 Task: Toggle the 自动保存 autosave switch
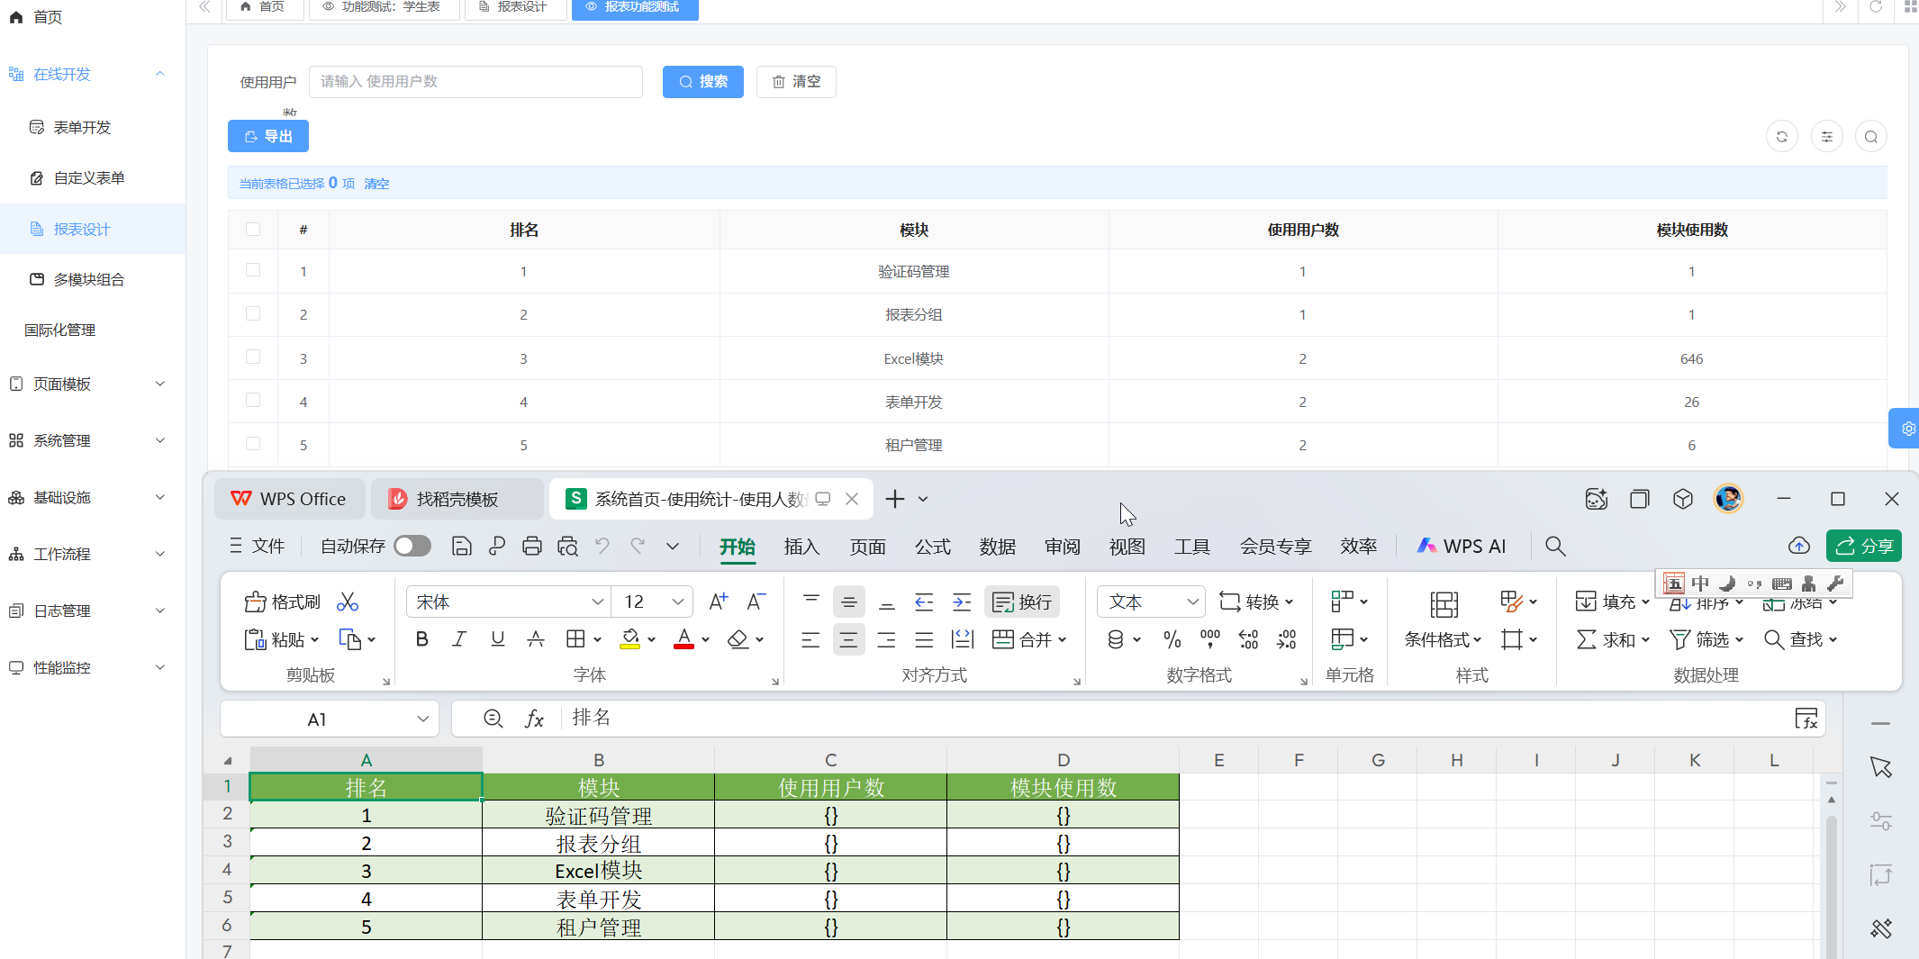[x=412, y=547]
